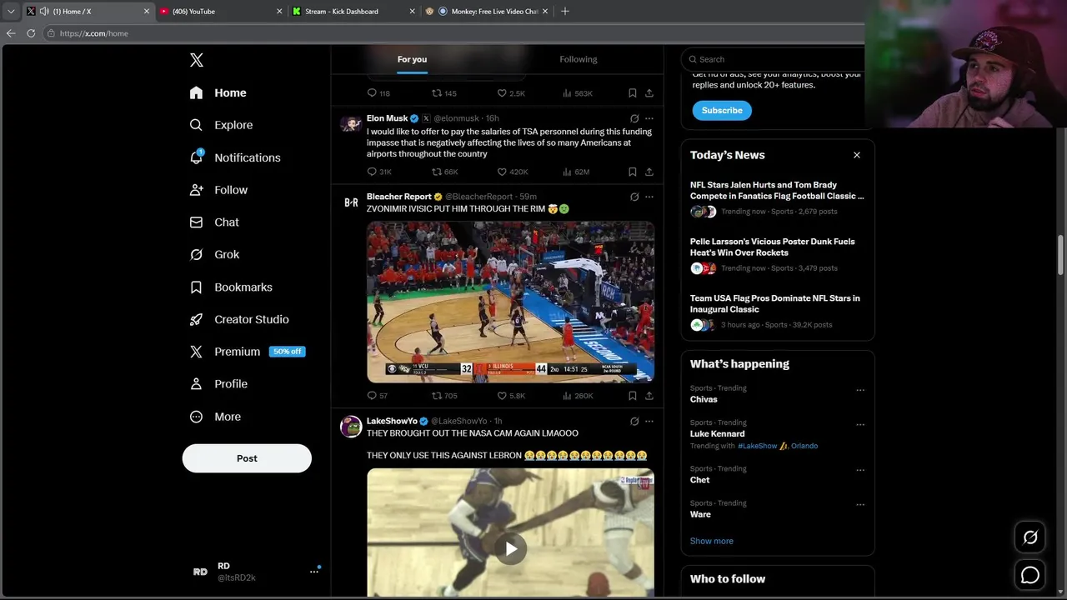
Task: Switch to the Monkey Free Live Video Chat tab
Action: (x=487, y=12)
